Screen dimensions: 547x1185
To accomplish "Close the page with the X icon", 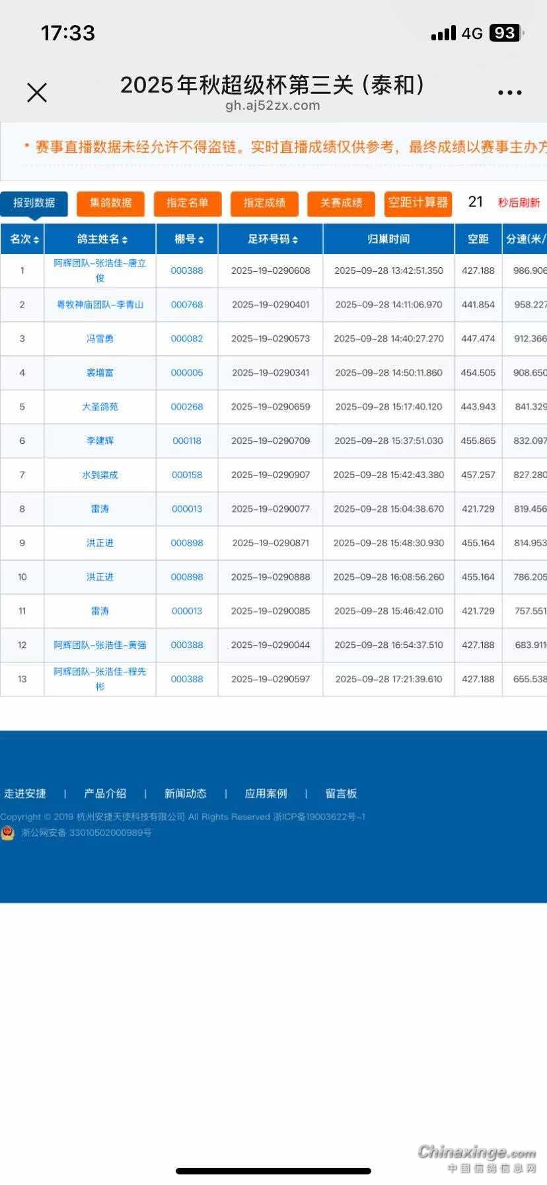I will tap(37, 93).
